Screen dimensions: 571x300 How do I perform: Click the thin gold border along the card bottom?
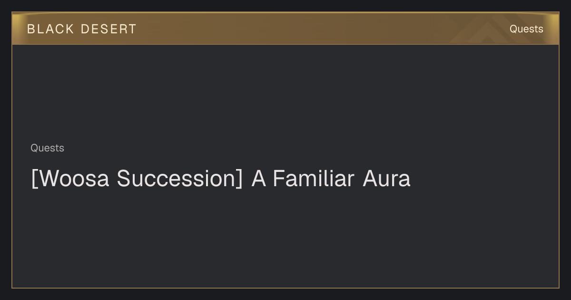[285, 288]
